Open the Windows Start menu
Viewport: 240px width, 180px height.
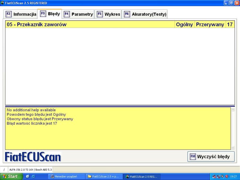(x=11, y=176)
